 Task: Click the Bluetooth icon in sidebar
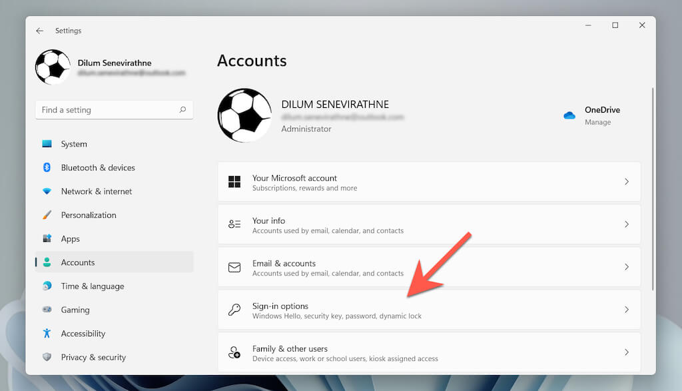pos(47,167)
